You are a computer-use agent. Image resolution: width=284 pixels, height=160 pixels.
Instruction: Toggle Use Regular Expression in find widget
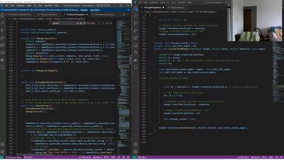point(84,23)
